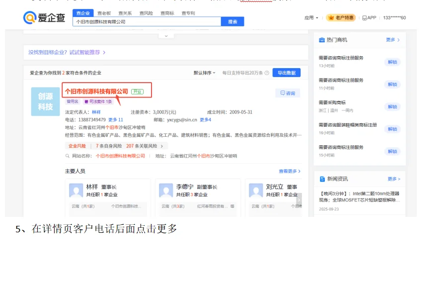Open 需要咨询服装鞋帽类商标注册 opportunity
This screenshot has width=447, height=294.
click(348, 125)
